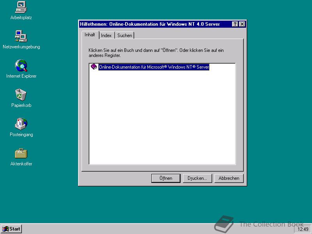
Task: Open the Start menu
Action: (x=11, y=229)
